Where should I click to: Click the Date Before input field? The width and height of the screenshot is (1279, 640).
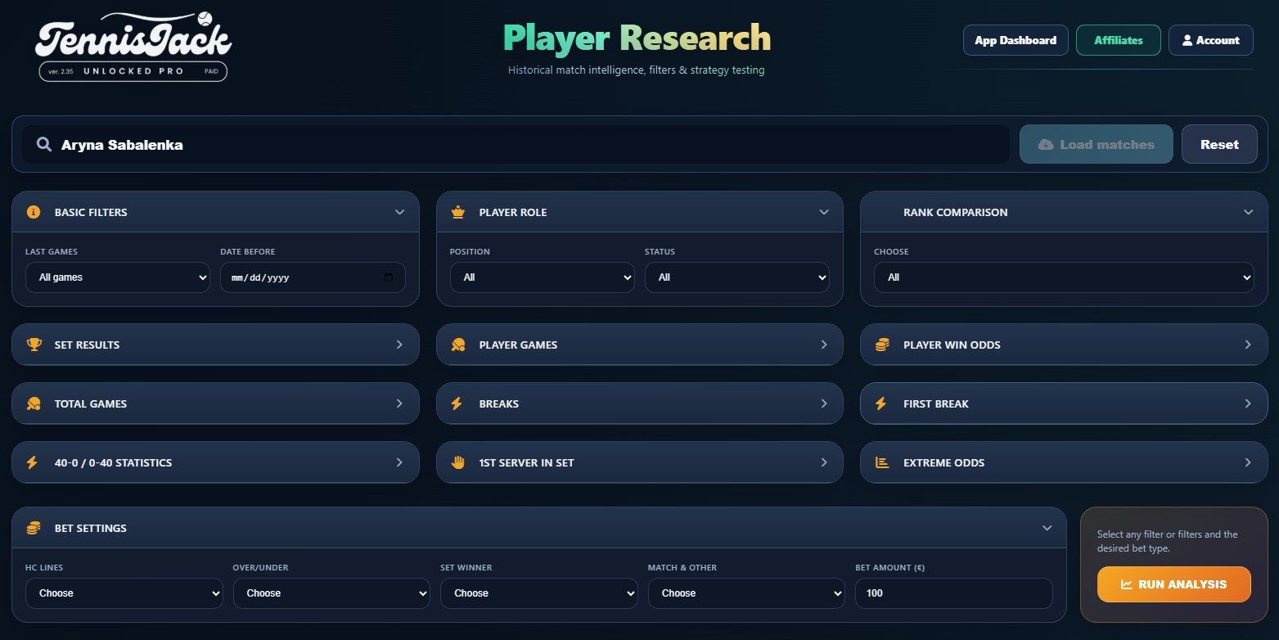click(313, 277)
